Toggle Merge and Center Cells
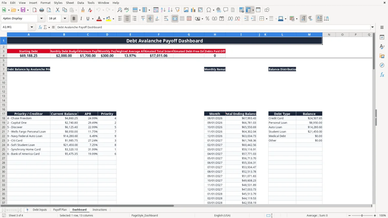The height and width of the screenshot is (218, 388). click(x=175, y=19)
